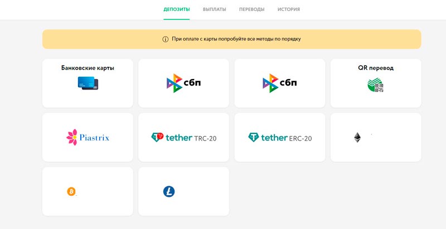Viewport: 446px width, 229px height.
Task: Click the Tether TRC-20 gem icon
Action: pos(157,137)
